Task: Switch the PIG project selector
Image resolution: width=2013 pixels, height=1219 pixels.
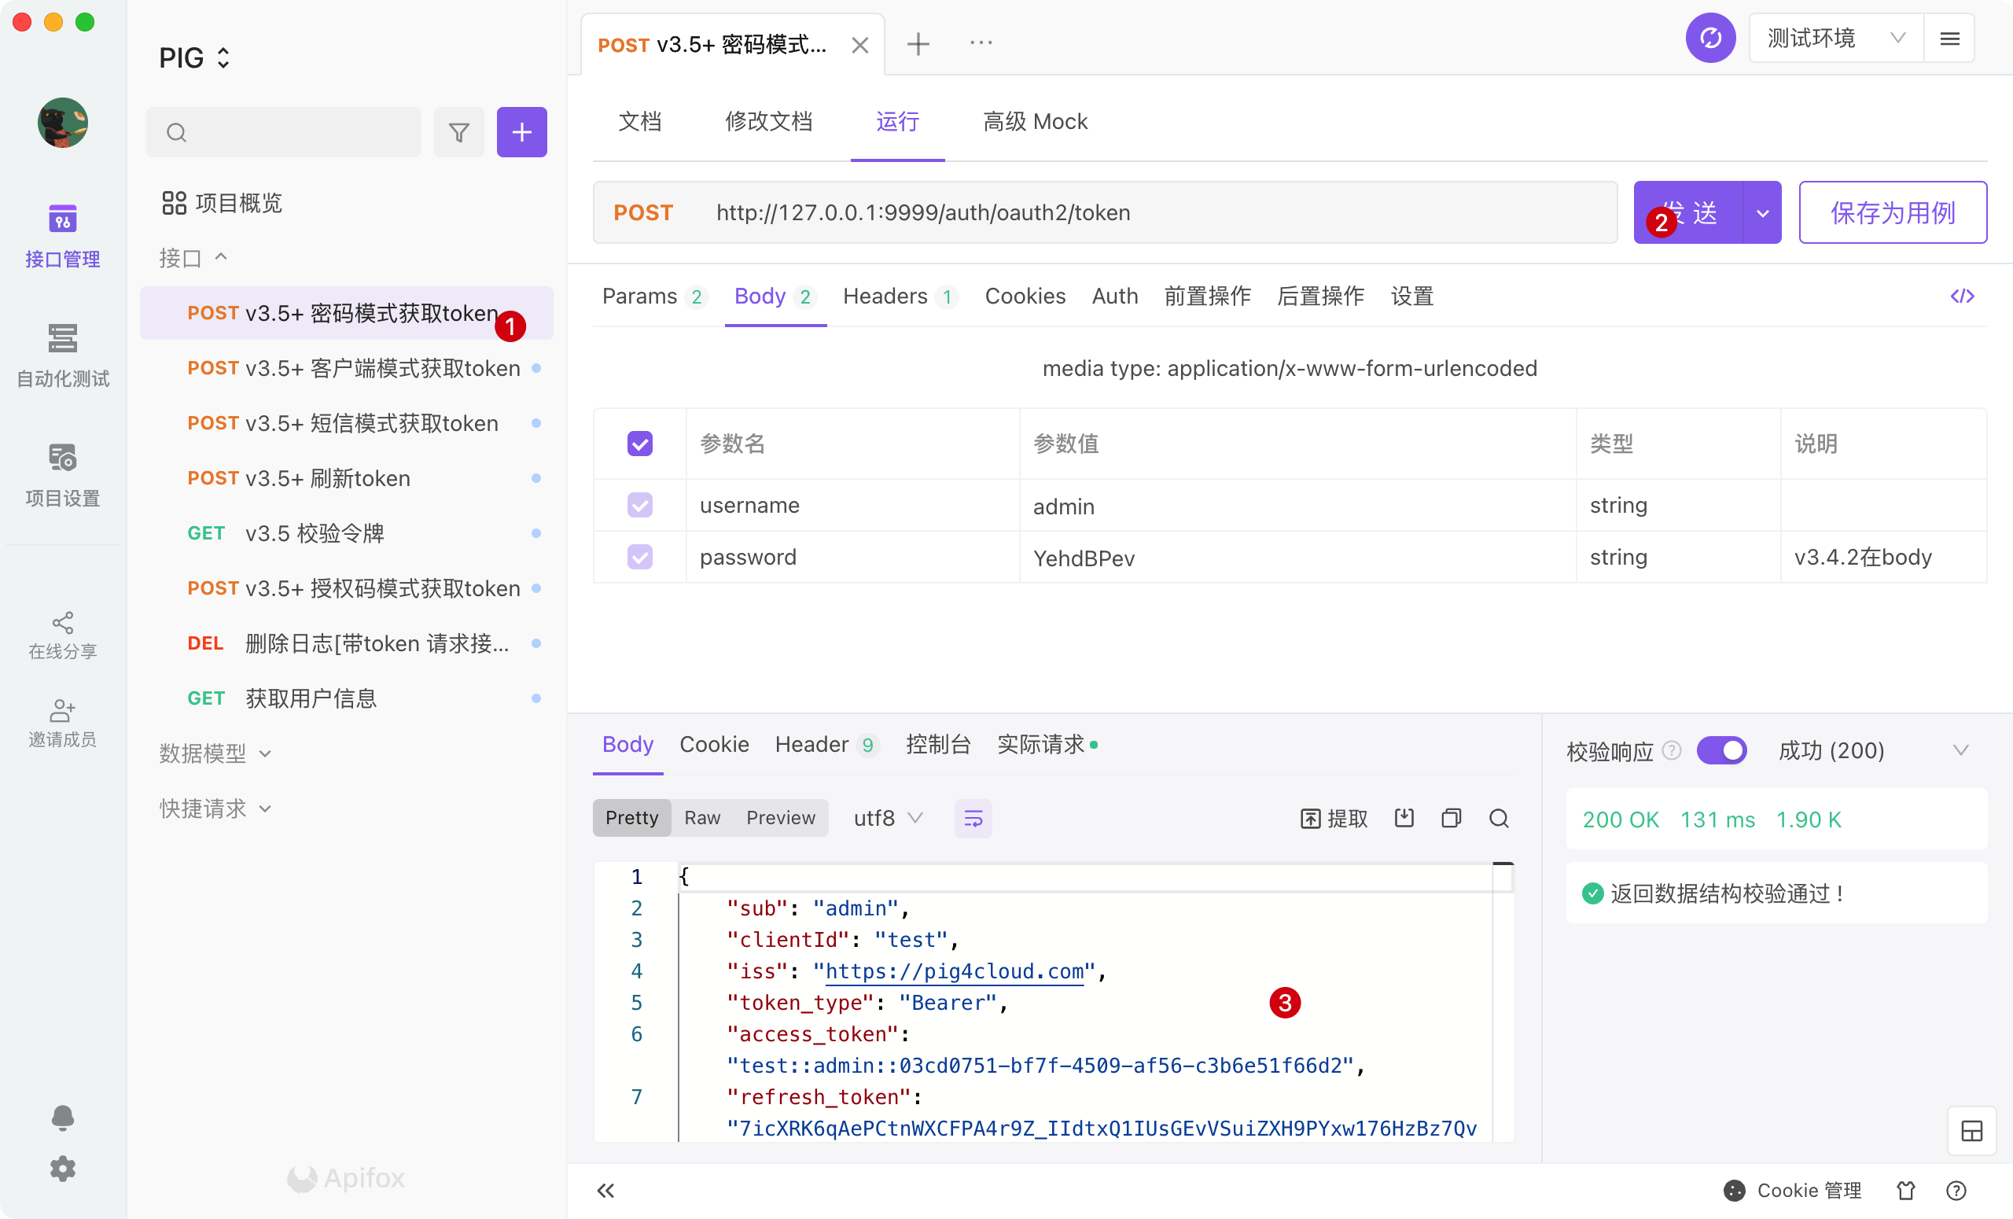Action: pyautogui.click(x=194, y=58)
